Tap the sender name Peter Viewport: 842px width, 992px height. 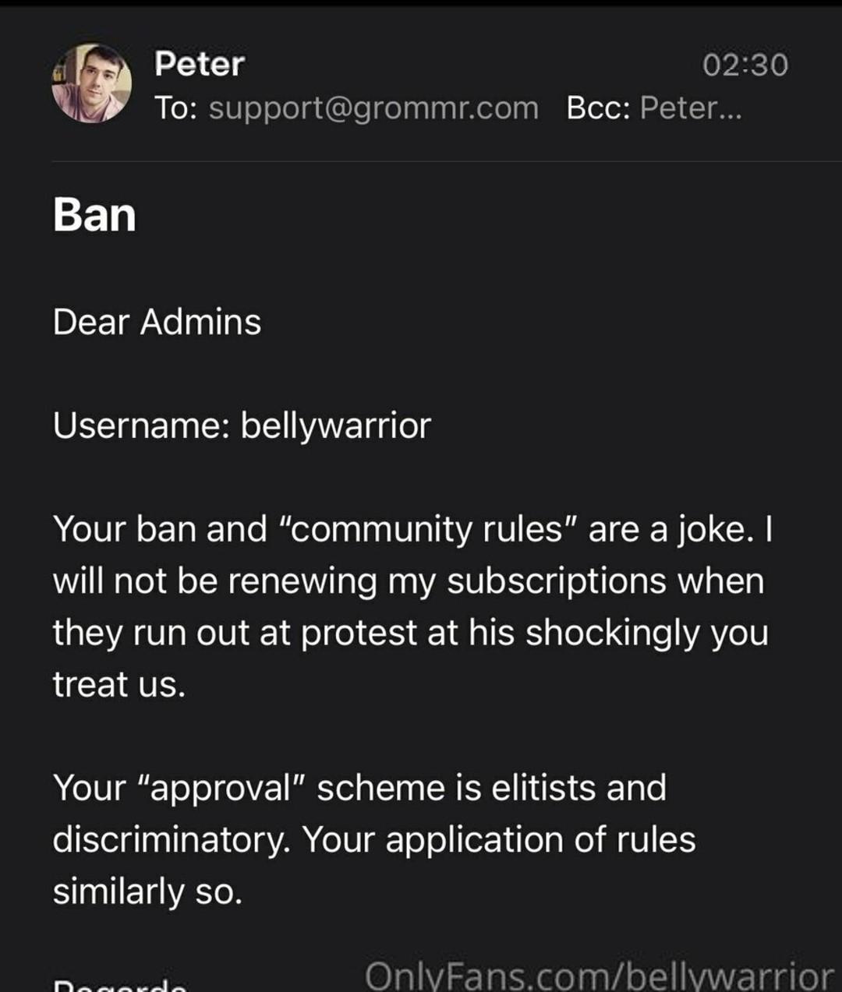[x=200, y=64]
